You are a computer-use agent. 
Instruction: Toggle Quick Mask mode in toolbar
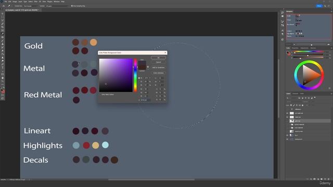(x=3, y=95)
